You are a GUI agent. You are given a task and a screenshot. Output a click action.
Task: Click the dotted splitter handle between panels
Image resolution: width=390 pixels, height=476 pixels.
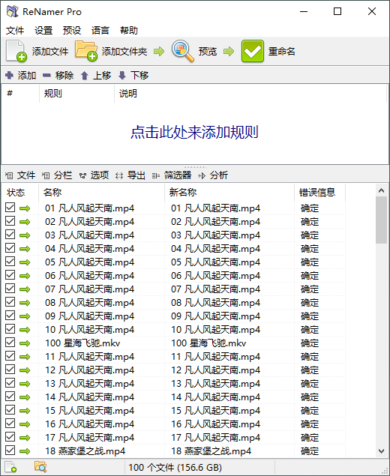(x=195, y=167)
